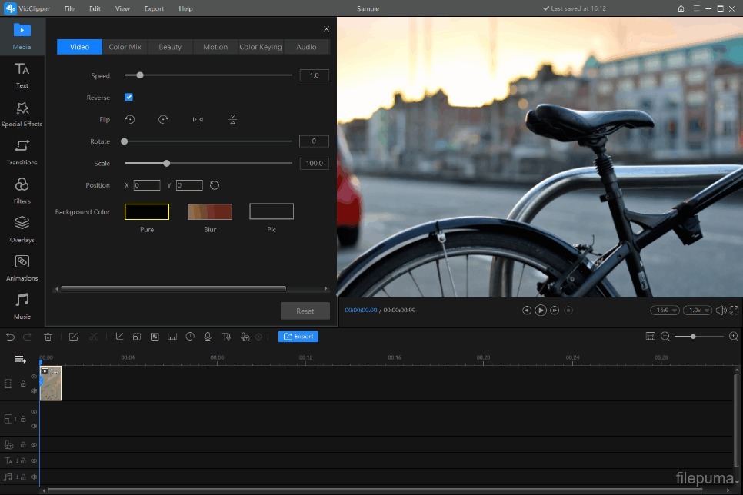Delete the selected clip with trash icon

point(48,337)
